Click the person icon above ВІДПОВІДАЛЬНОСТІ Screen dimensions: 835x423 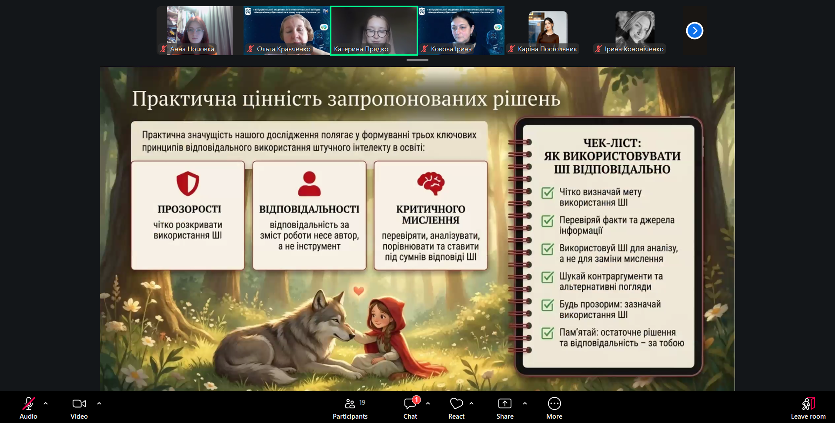tap(309, 183)
